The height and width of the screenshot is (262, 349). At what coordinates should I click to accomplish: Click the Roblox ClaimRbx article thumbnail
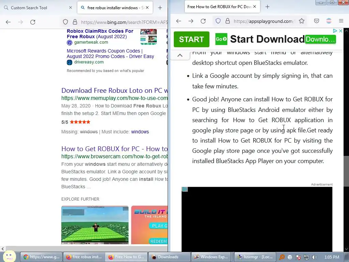(149, 37)
